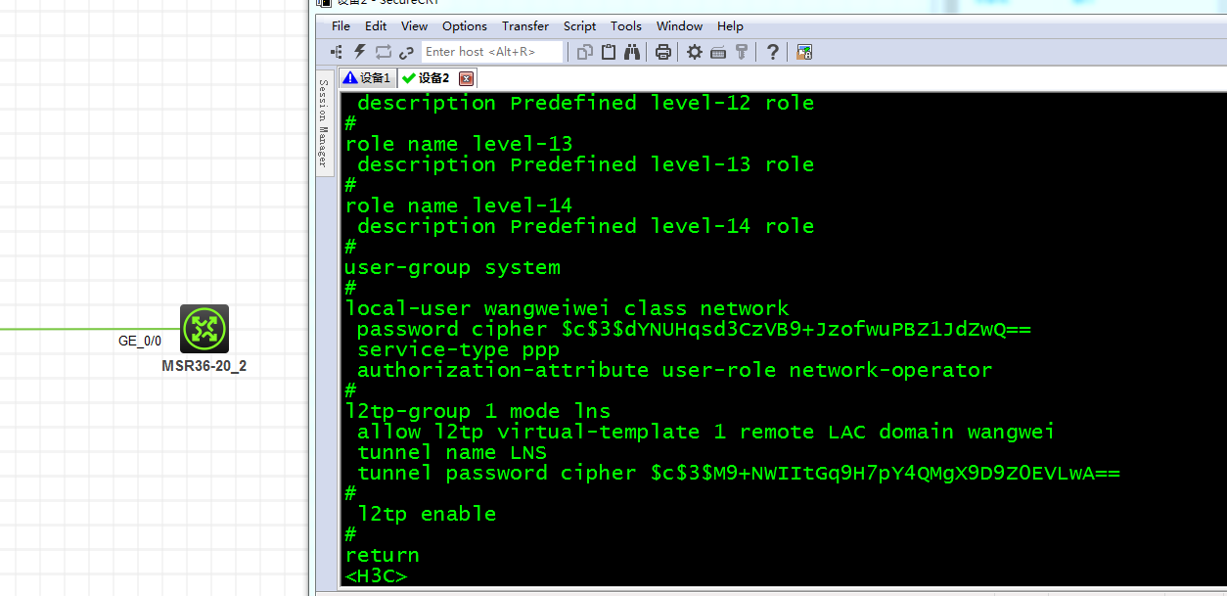
Task: Click the 'l2tp-group 1 mode lns' line
Action: pyautogui.click(x=477, y=411)
